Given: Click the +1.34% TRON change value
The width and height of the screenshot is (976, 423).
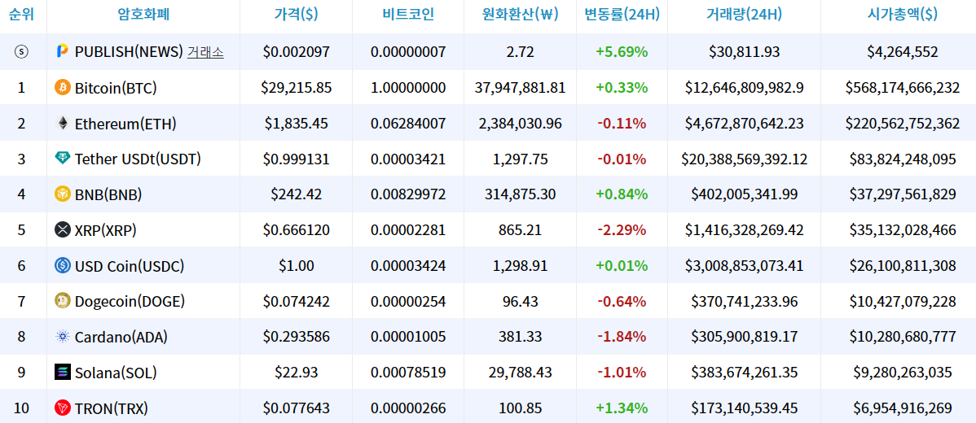Looking at the screenshot, I should click(x=622, y=408).
